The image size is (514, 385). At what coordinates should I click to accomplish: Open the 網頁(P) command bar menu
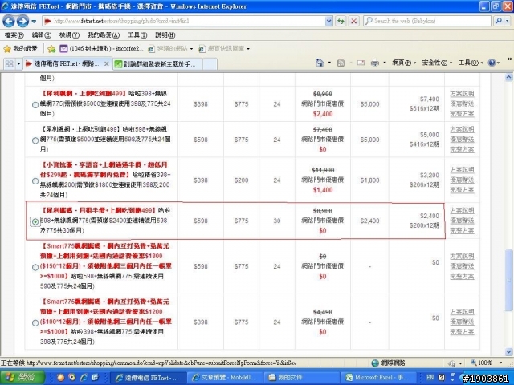[x=404, y=63]
